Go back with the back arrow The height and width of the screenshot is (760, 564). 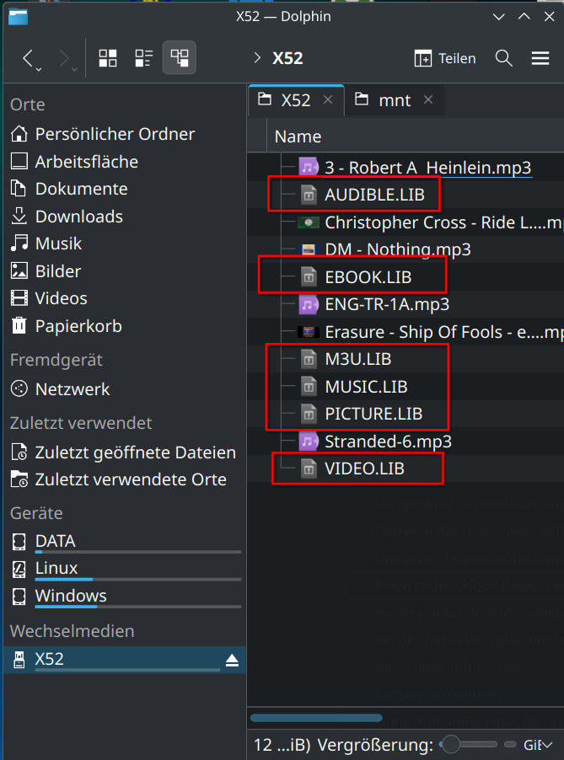click(28, 58)
